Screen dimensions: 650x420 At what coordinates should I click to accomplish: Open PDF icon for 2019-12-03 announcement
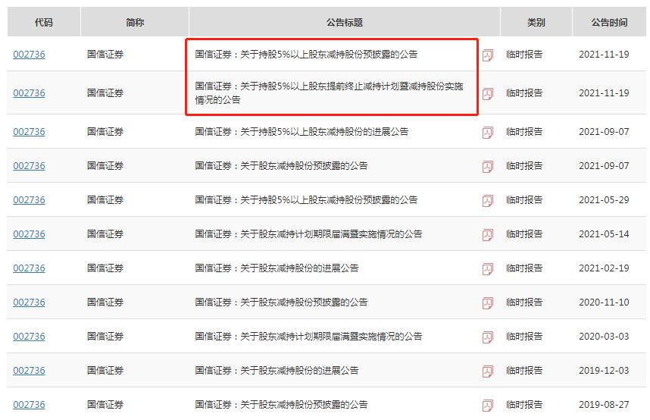pos(488,371)
